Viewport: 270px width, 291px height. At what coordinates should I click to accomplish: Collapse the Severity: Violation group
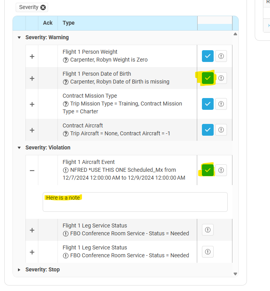pos(19,148)
